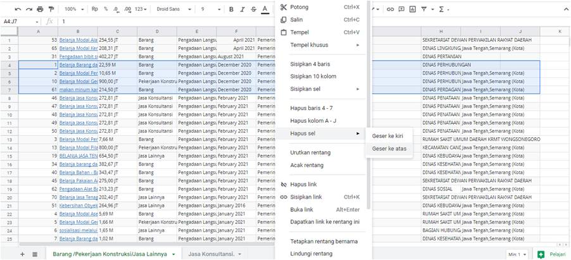Select row 13 header
The height and width of the screenshot is (260, 571).
(9, 139)
